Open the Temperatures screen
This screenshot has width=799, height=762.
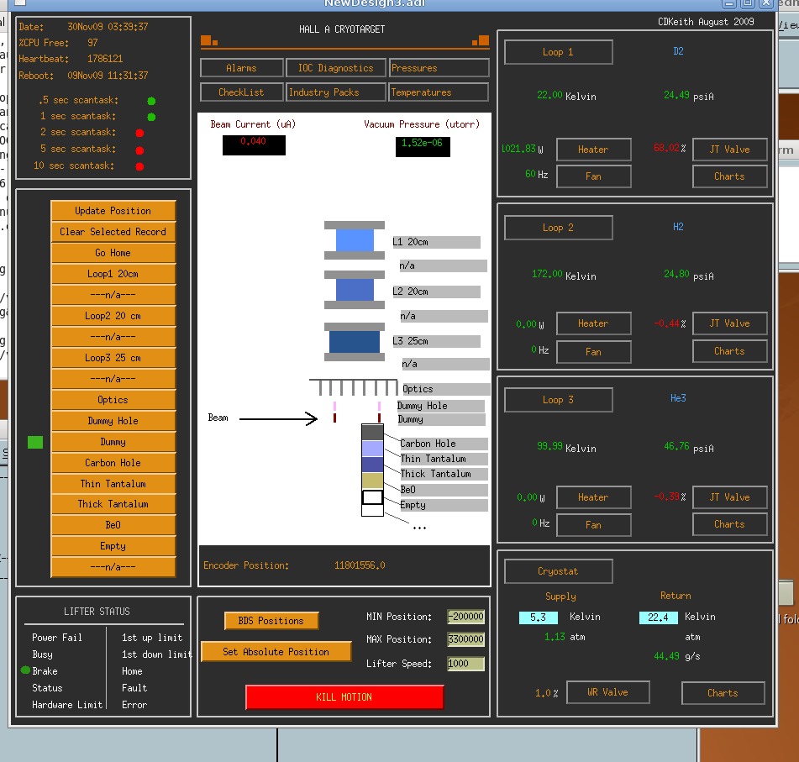439,92
